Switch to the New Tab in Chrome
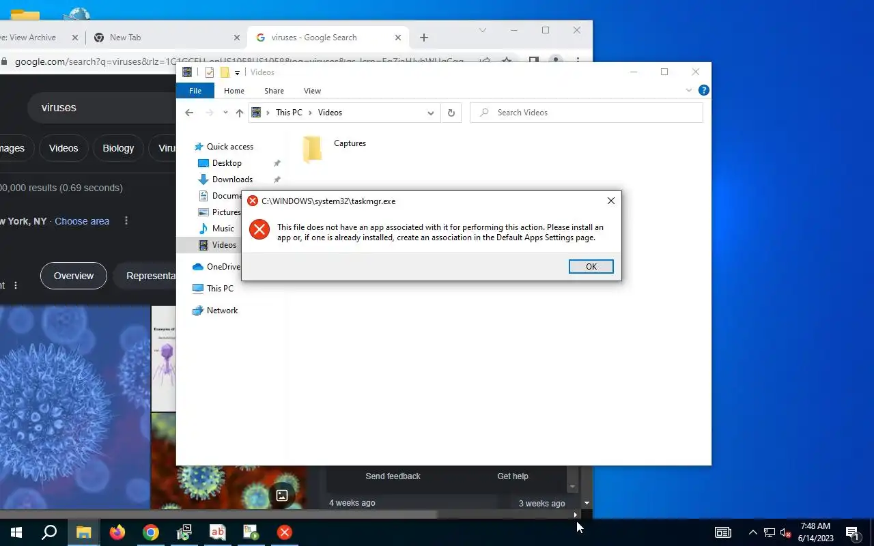Screen dimensions: 874x546 click(164, 38)
